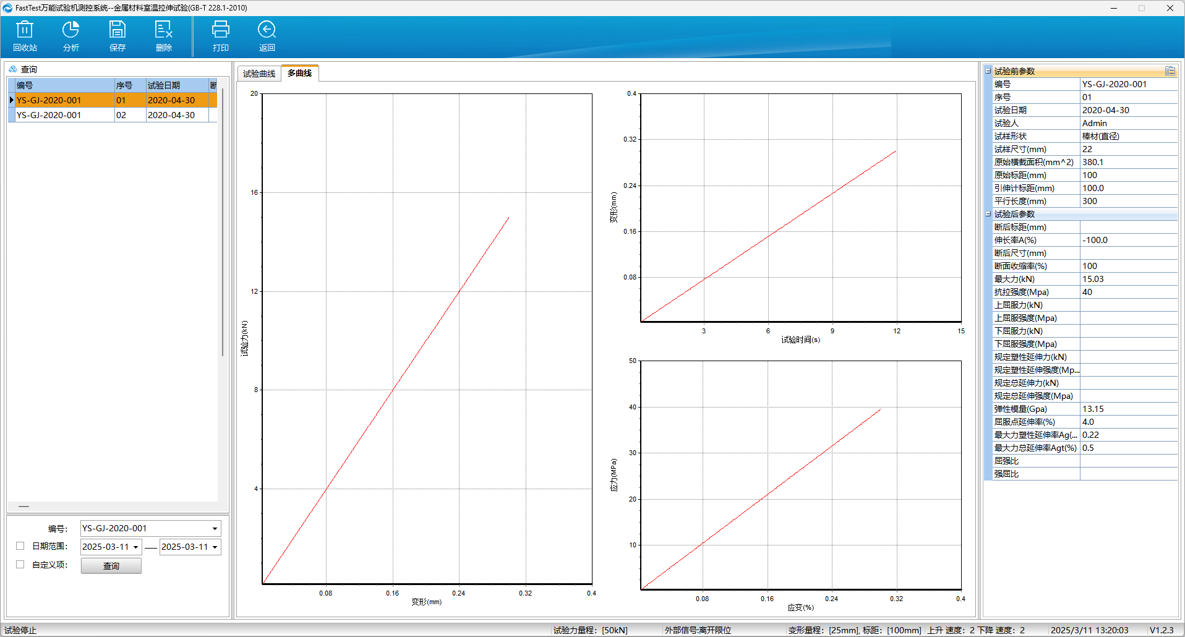The image size is (1185, 637).
Task: Click the 最大力(kN) value 15.03
Action: click(1129, 279)
